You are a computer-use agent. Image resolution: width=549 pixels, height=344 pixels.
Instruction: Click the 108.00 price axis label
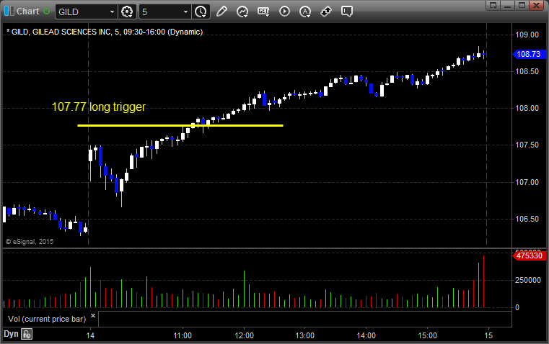[527, 108]
